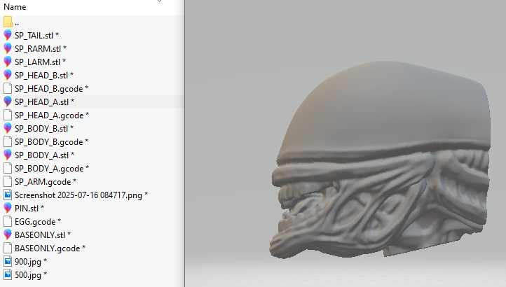Select SP_HEAD_A.stl in the file list
The height and width of the screenshot is (287, 506).
pos(41,101)
